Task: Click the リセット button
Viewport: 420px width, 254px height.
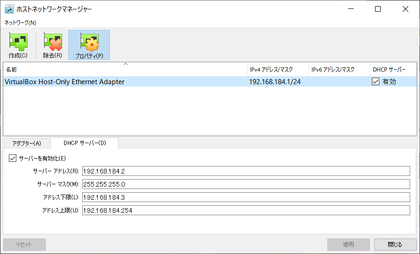Action: coord(24,244)
